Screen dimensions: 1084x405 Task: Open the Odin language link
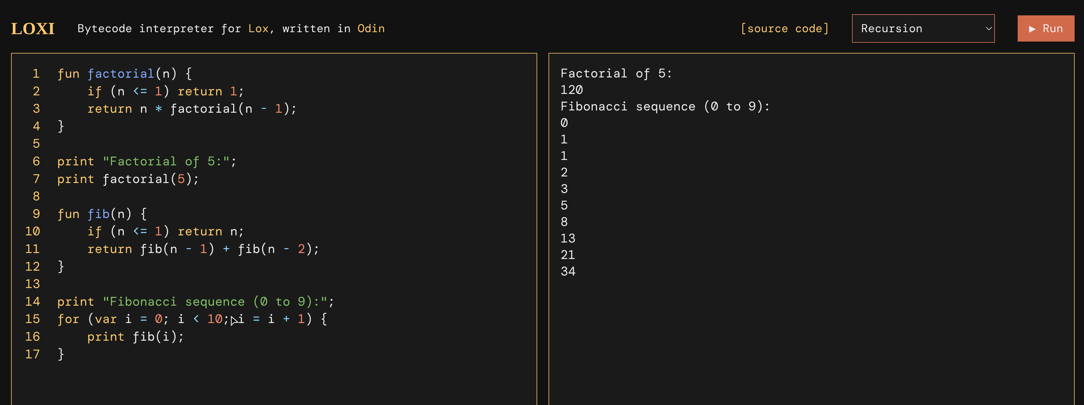[x=371, y=28]
